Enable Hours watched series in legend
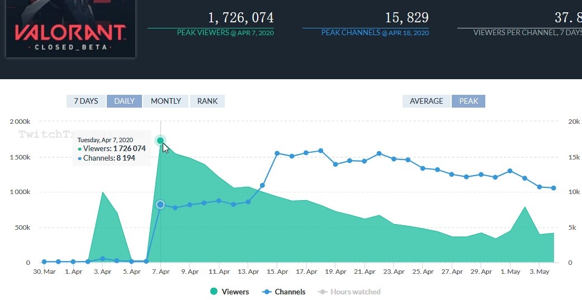Image resolution: width=582 pixels, height=300 pixels. [349, 292]
